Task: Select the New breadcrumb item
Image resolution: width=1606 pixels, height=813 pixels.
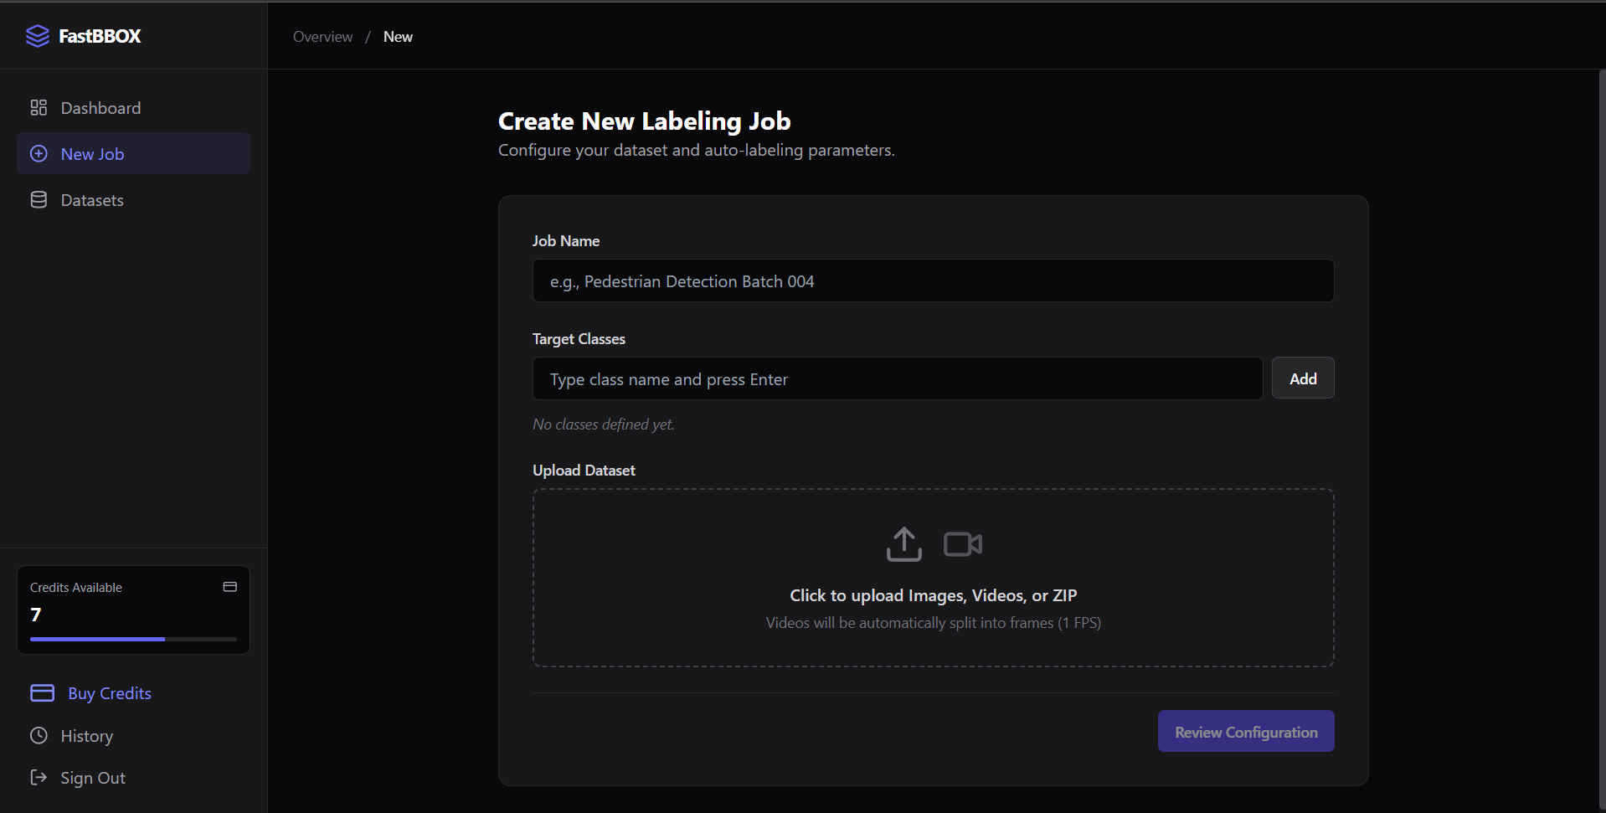Action: pyautogui.click(x=397, y=36)
